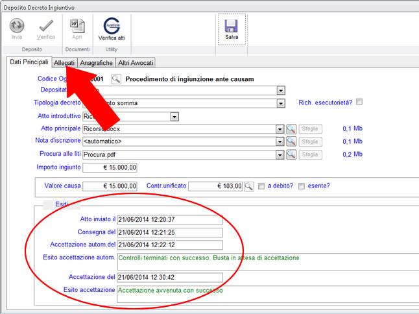
Task: Click the Atto inviato il date field
Action: click(x=170, y=220)
